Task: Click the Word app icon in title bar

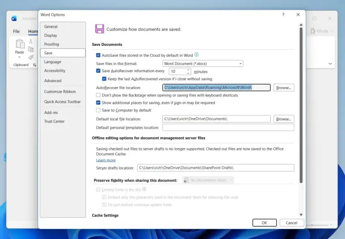Action: [14, 19]
